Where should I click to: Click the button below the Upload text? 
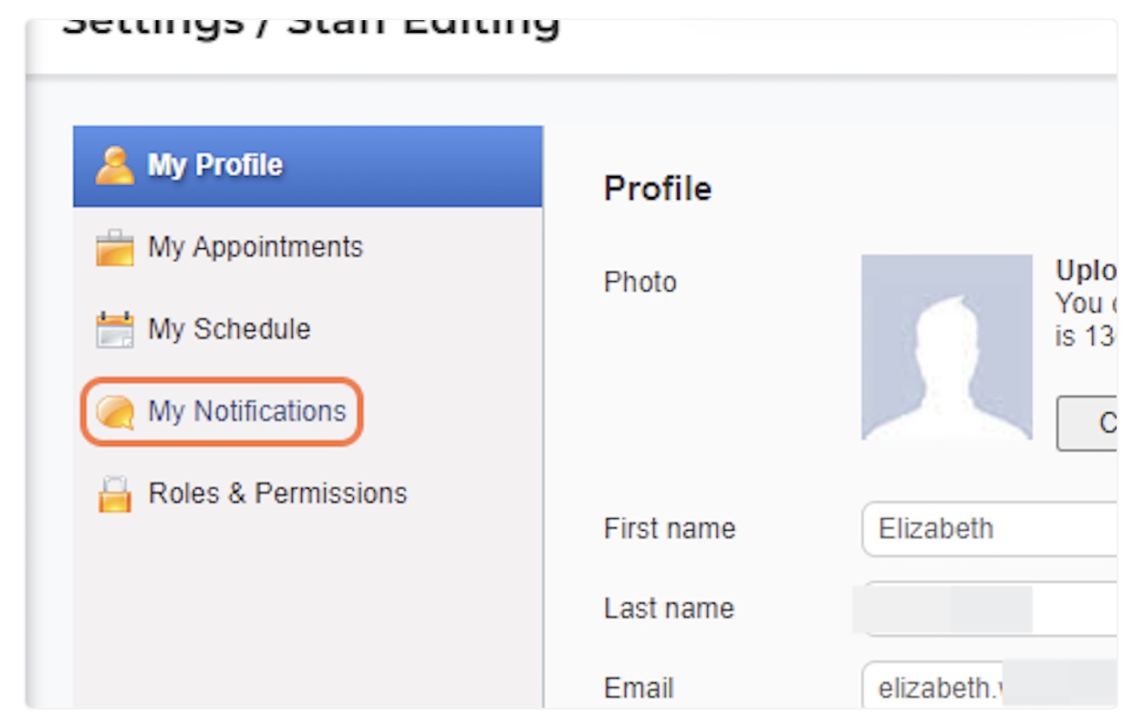tap(1087, 423)
